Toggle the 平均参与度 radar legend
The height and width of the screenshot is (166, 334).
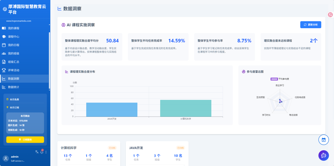[280, 79]
